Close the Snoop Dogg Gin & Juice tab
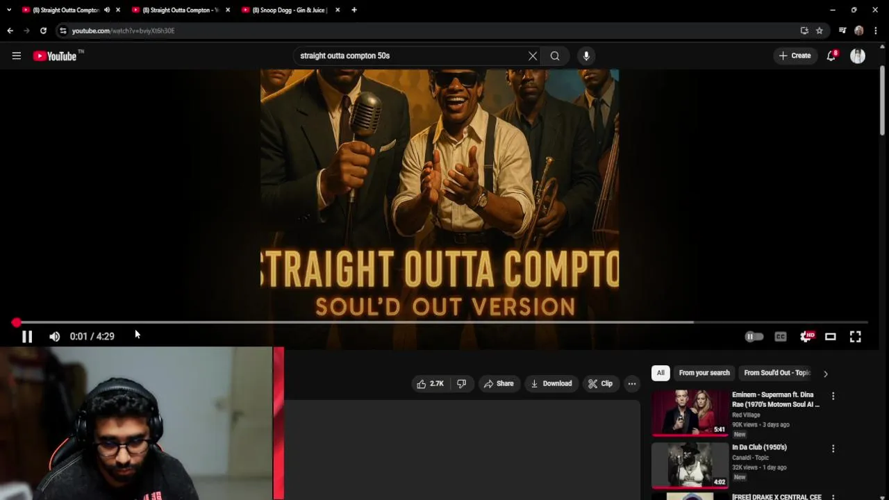The width and height of the screenshot is (889, 500). [x=338, y=10]
